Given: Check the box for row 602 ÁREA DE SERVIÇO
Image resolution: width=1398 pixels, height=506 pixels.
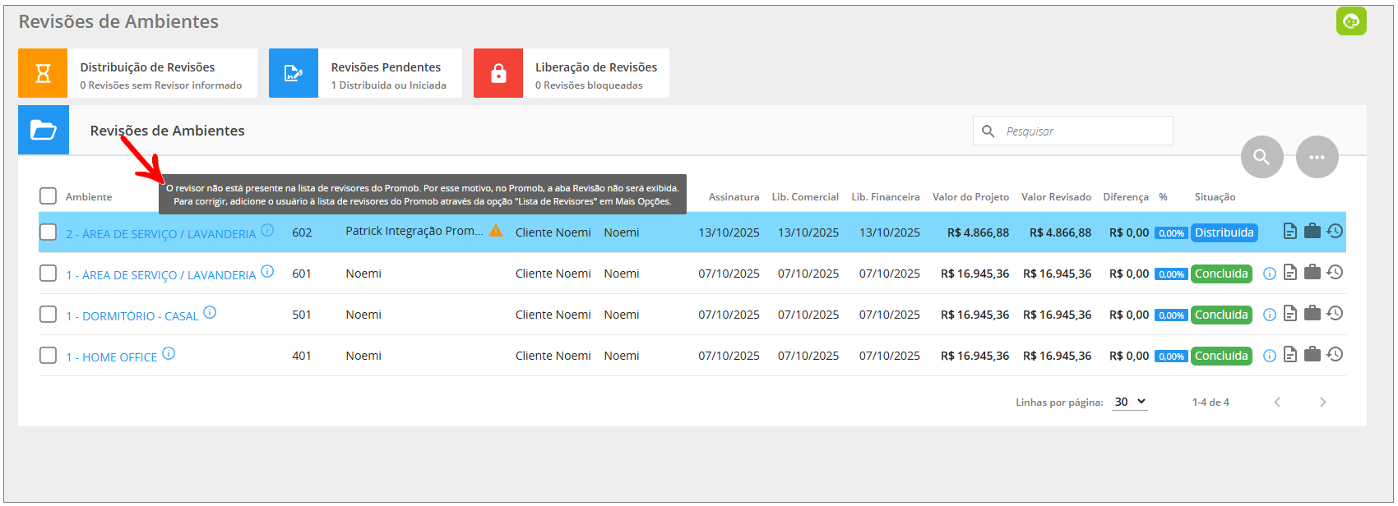Looking at the screenshot, I should 48,232.
